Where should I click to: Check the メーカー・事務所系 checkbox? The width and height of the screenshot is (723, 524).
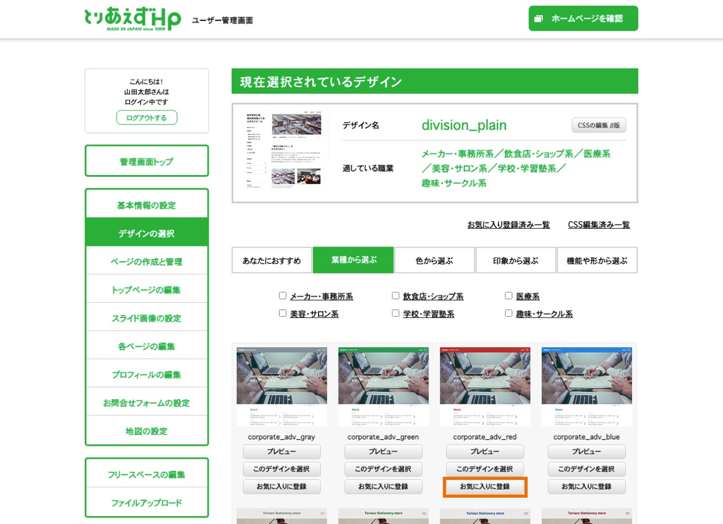(x=283, y=295)
